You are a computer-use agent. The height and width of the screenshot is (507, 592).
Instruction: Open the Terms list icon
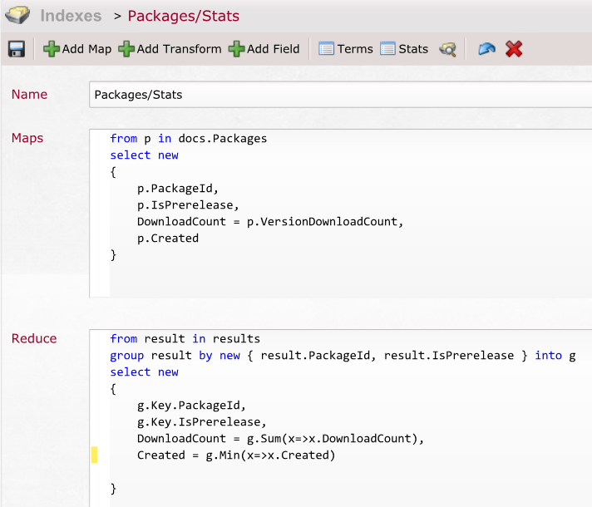[x=326, y=49]
